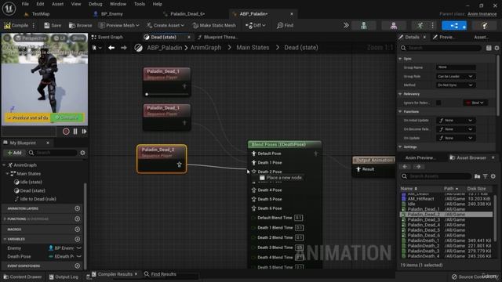Select the Paladin_Dead_2 sequence player node
The image size is (502, 282).
click(162, 159)
